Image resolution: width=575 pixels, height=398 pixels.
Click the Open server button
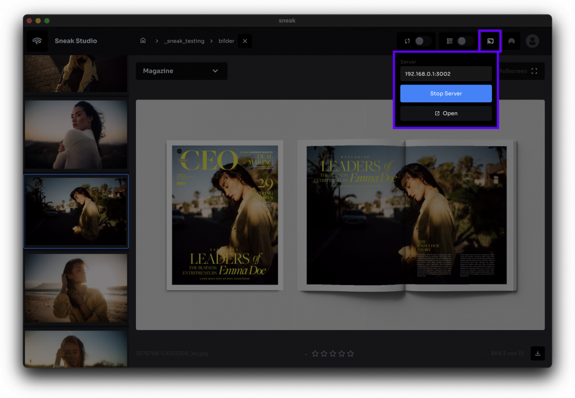[446, 114]
